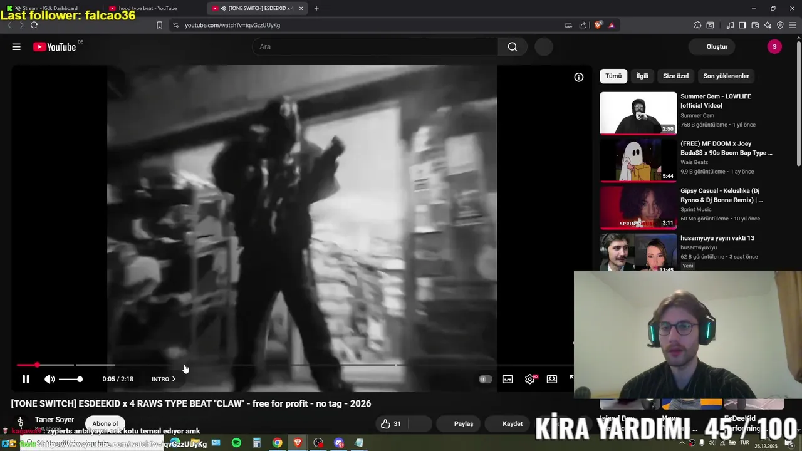Image resolution: width=802 pixels, height=451 pixels.
Task: Select the Tümü filter chip
Action: tap(613, 76)
